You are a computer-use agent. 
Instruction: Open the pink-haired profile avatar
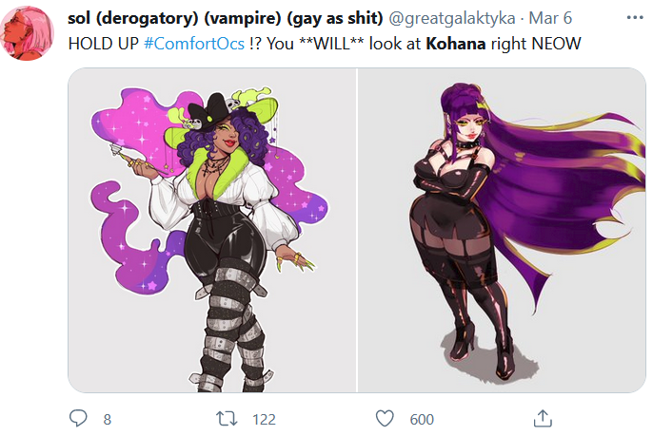pyautogui.click(x=27, y=33)
